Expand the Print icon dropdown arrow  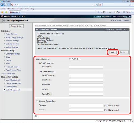point(113,12)
